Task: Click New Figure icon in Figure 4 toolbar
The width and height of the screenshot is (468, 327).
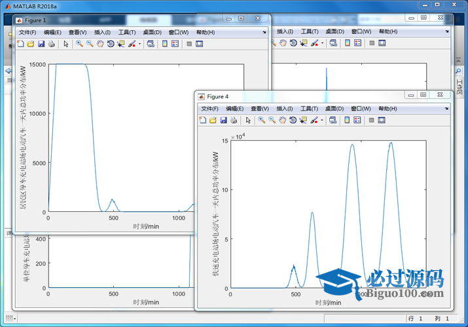Action: click(x=203, y=120)
